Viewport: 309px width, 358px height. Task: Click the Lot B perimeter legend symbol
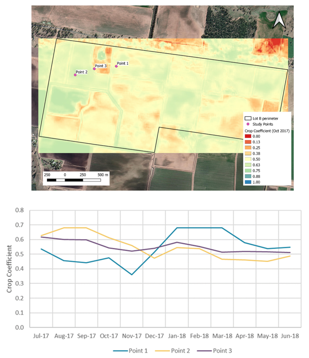(248, 118)
